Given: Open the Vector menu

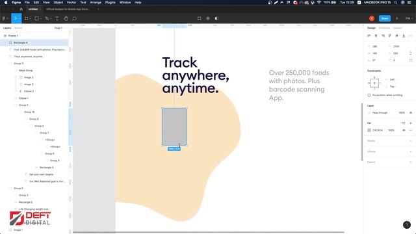Looking at the screenshot, I should pyautogui.click(x=71, y=3).
